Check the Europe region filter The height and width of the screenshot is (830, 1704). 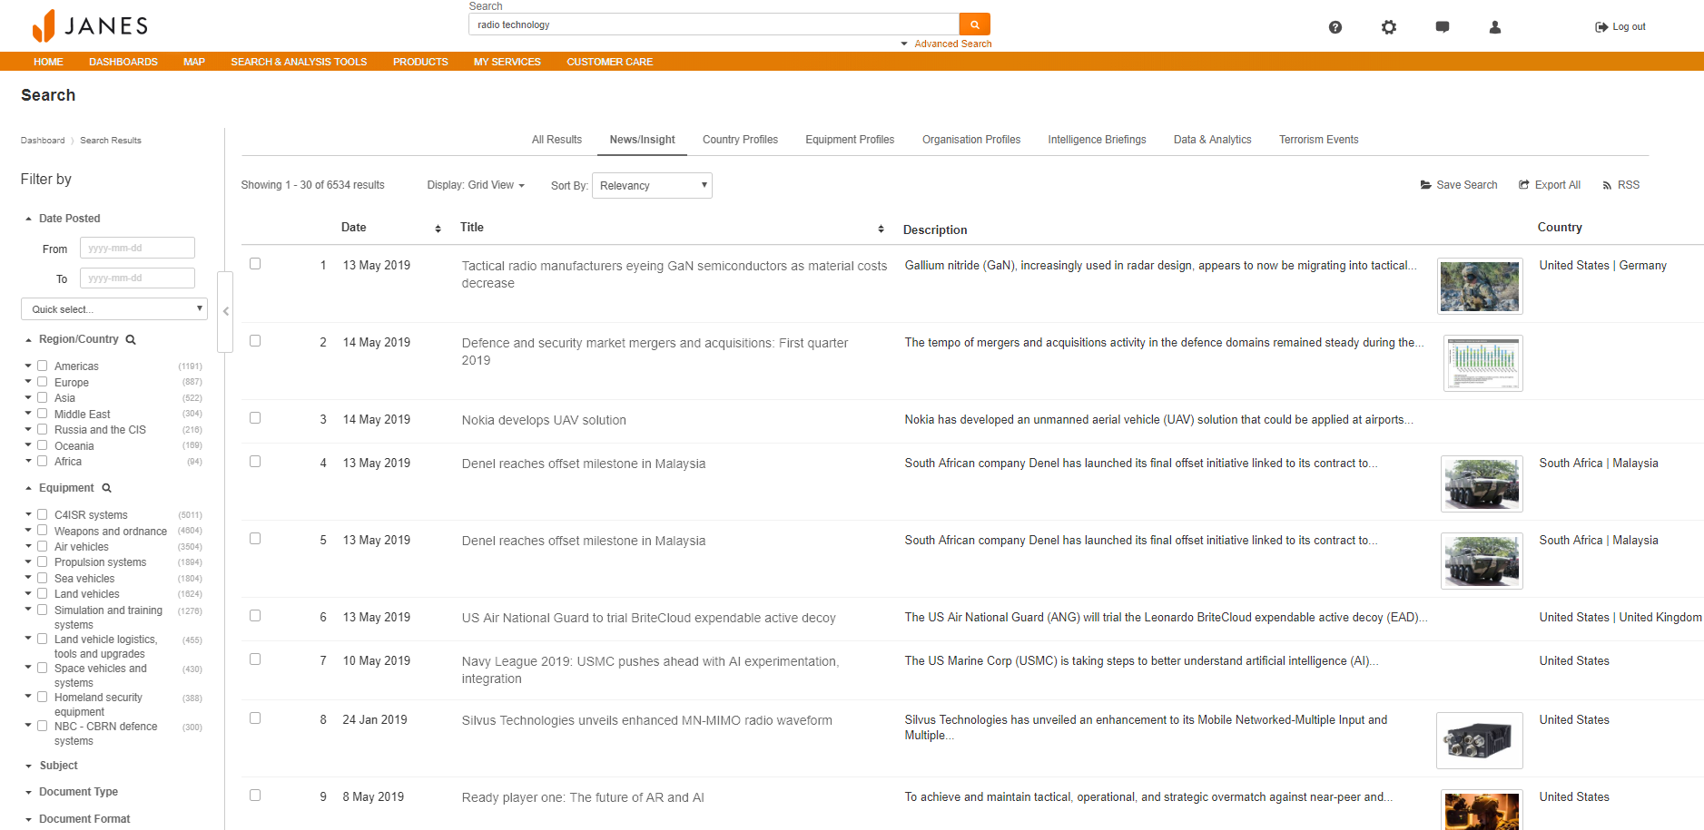(x=42, y=382)
